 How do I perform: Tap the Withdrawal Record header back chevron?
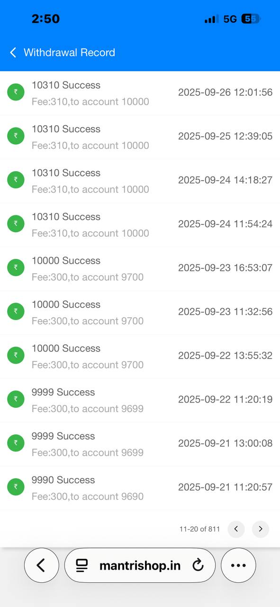[x=12, y=53]
